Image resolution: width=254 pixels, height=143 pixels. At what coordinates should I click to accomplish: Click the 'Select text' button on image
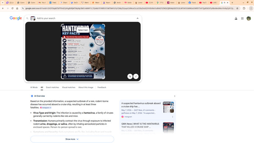(x=83, y=30)
